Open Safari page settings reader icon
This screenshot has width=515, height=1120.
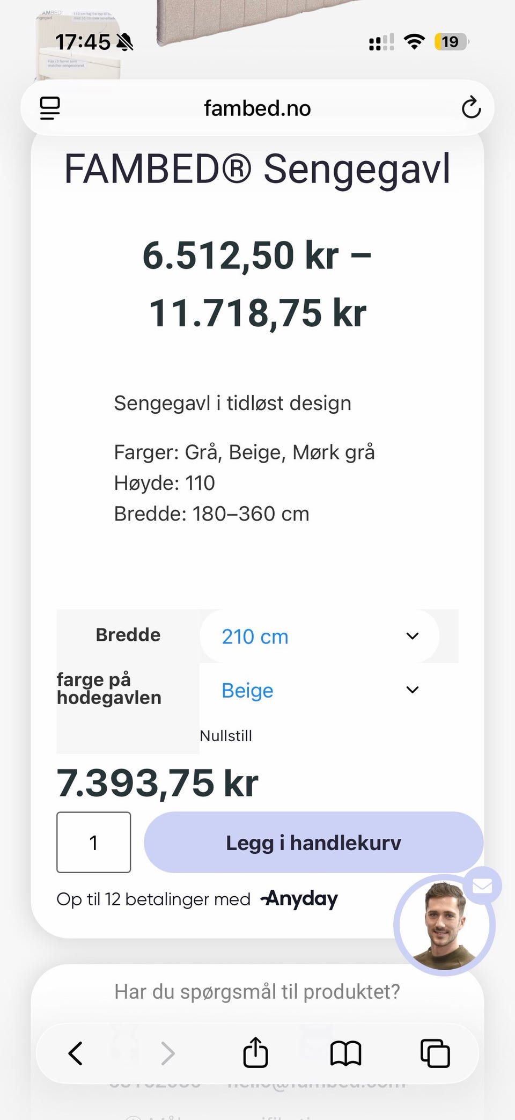50,108
